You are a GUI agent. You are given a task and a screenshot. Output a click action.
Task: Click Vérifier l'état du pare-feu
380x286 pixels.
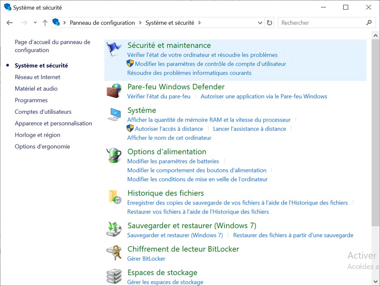(159, 96)
